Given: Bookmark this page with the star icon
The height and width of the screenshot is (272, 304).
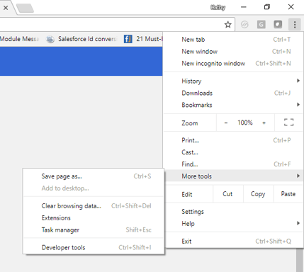Looking at the screenshot, I should pyautogui.click(x=227, y=25).
